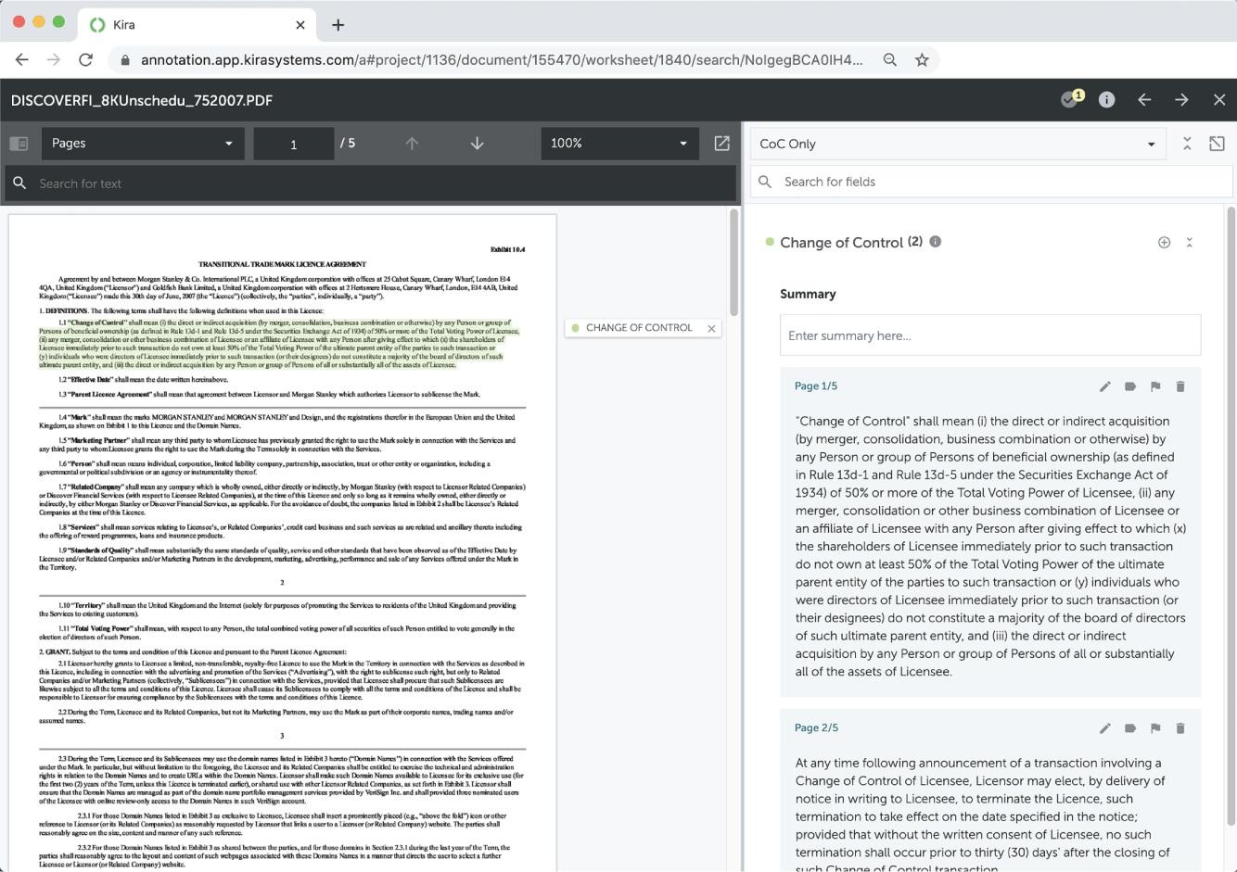
Task: Reload the current page
Action: click(x=85, y=59)
